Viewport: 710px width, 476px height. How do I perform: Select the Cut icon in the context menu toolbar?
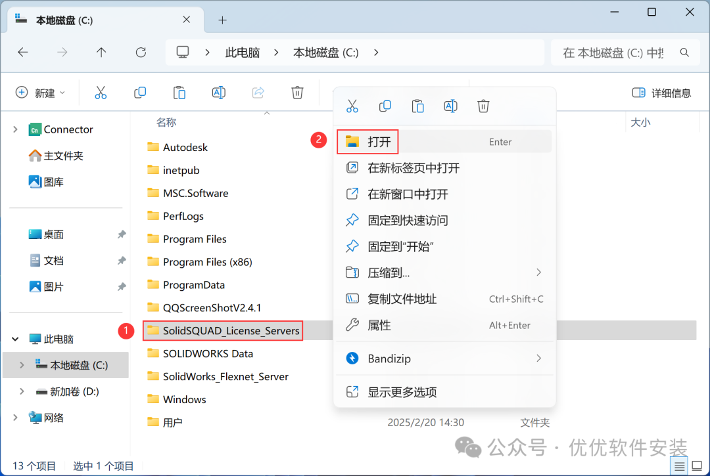point(352,106)
